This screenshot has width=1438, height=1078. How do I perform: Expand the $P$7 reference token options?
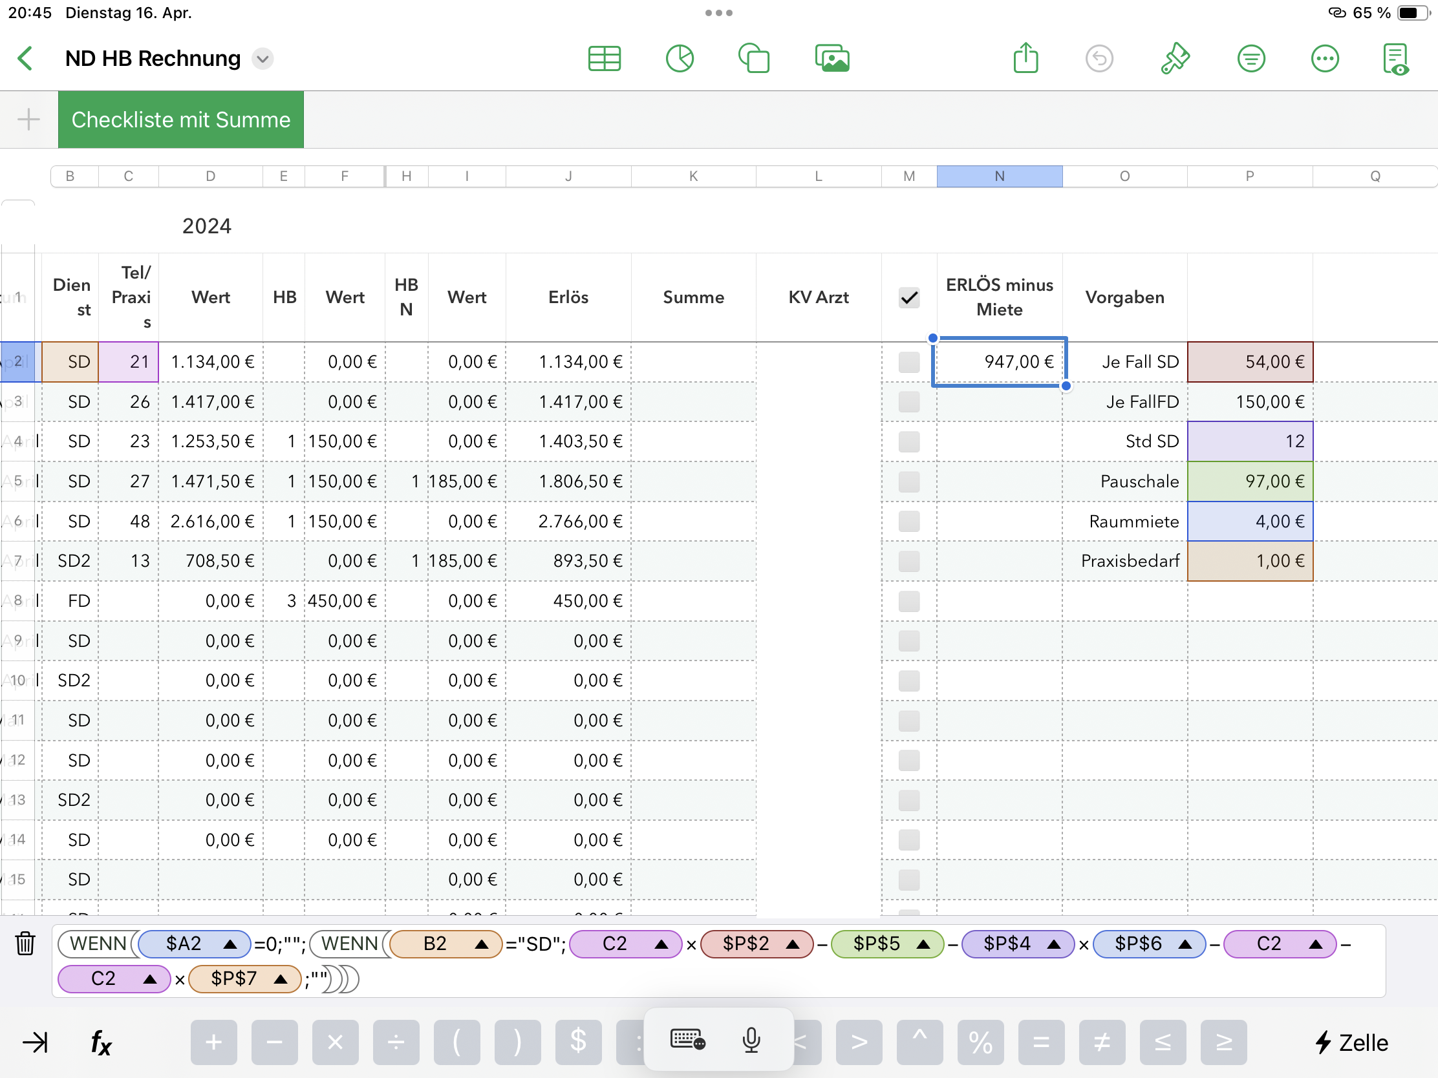click(x=281, y=979)
